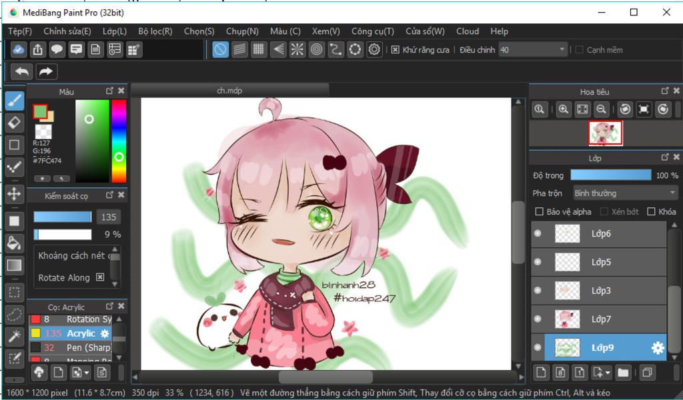Undock the Kiểm soát cọ panel
Screen dimensions: 683x400
[x=109, y=195]
